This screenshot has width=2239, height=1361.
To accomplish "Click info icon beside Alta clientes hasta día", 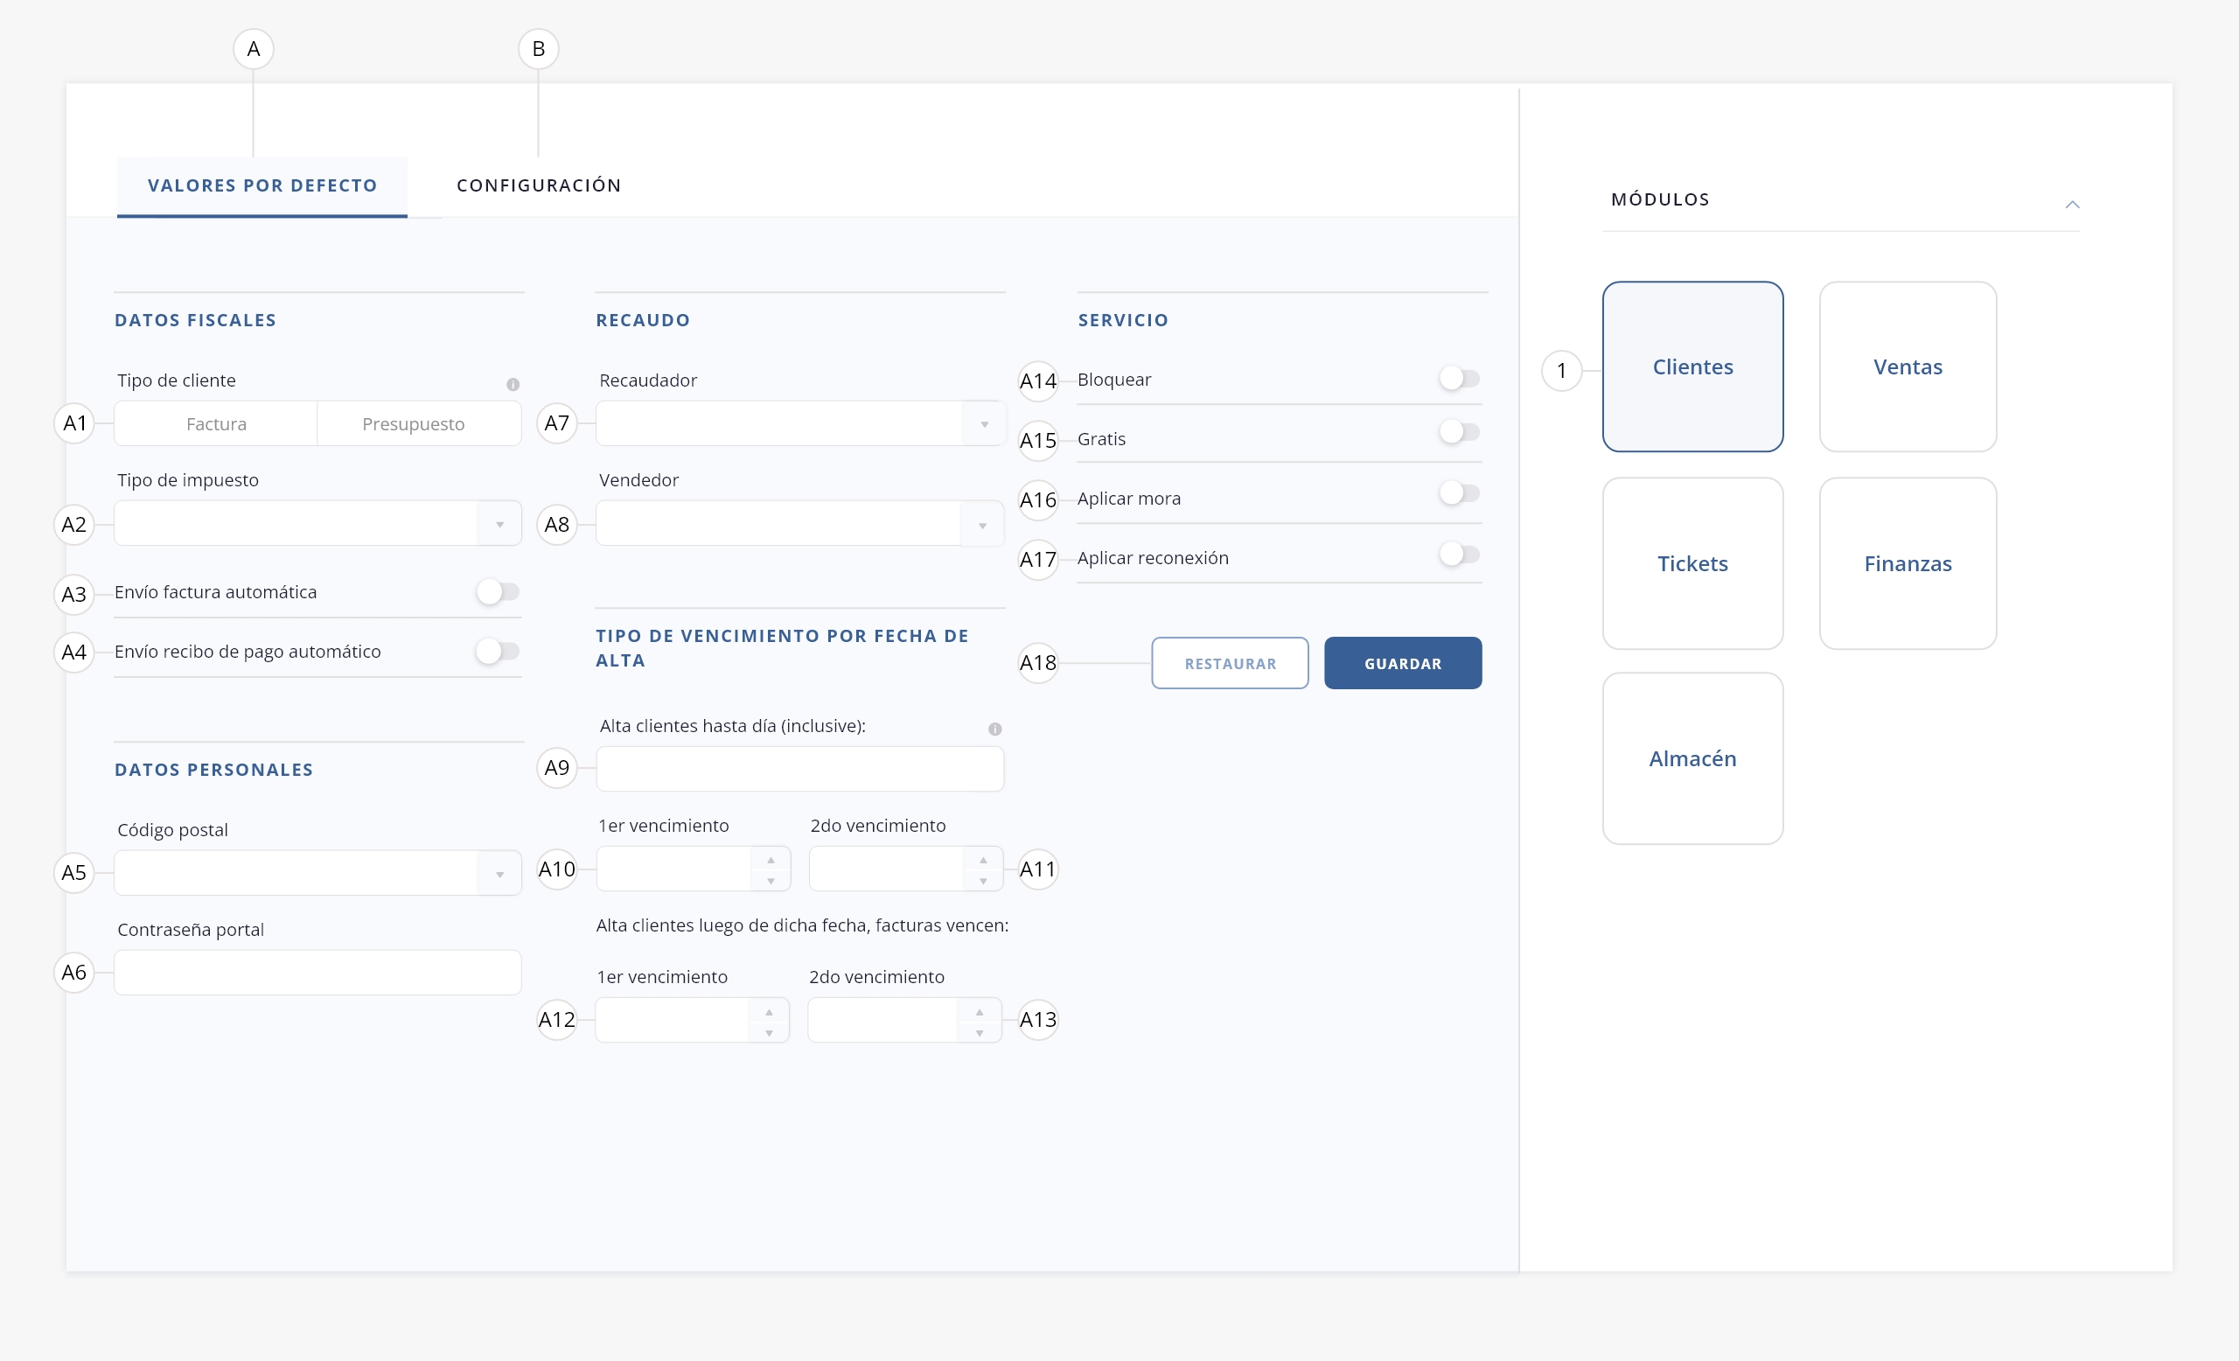I will 995,729.
